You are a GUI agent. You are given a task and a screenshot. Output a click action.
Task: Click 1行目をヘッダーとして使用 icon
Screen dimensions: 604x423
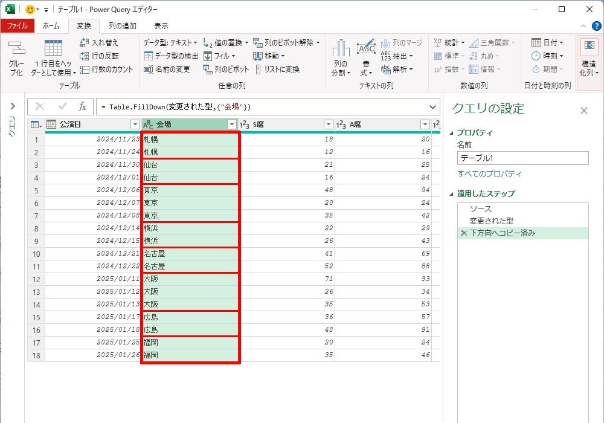[x=53, y=50]
